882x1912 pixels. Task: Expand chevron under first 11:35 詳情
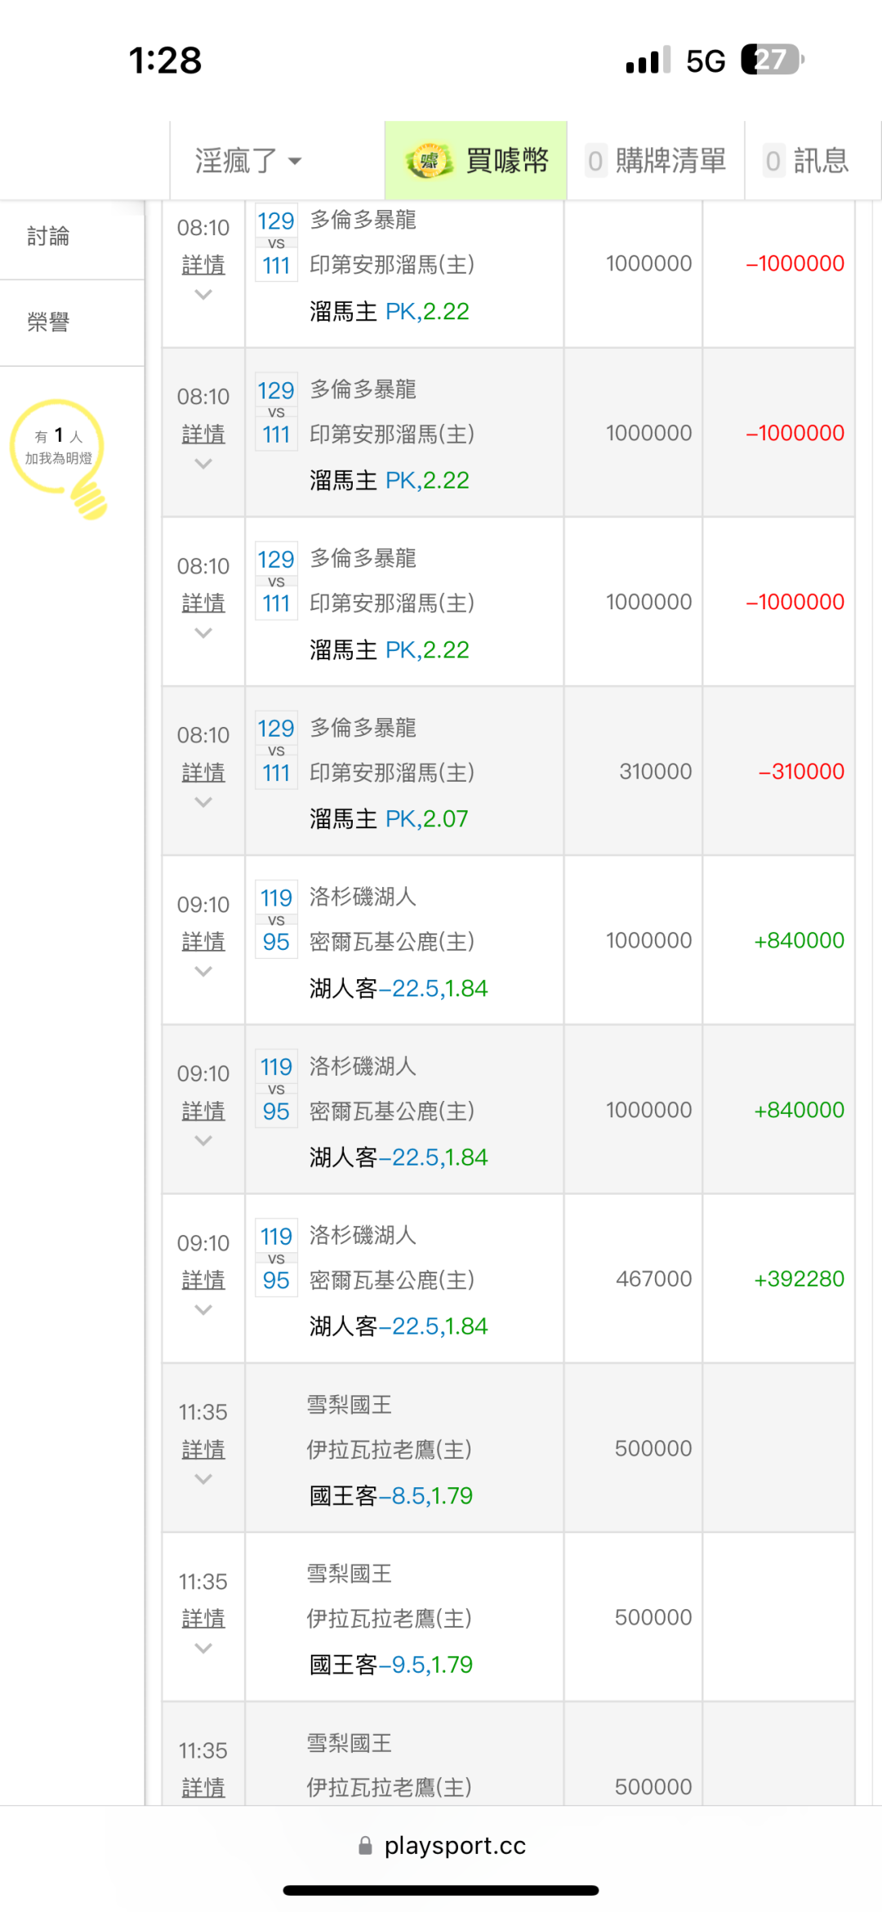coord(203,1479)
